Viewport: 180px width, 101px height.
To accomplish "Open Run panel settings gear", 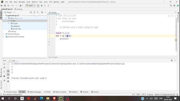I will click(172, 60).
